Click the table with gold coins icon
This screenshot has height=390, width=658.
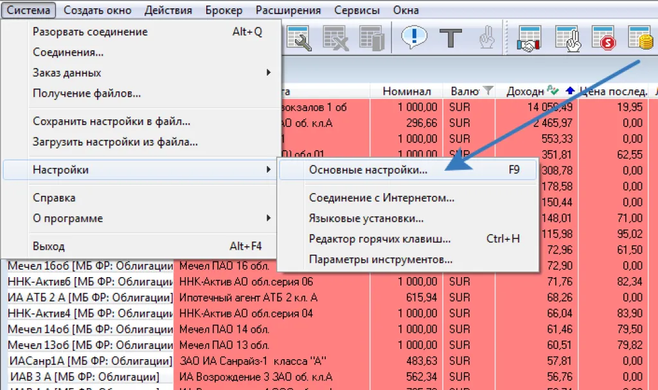click(x=640, y=38)
